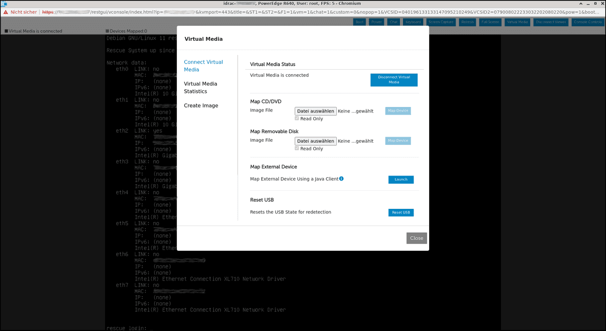Refresh the remote console view

467,22
